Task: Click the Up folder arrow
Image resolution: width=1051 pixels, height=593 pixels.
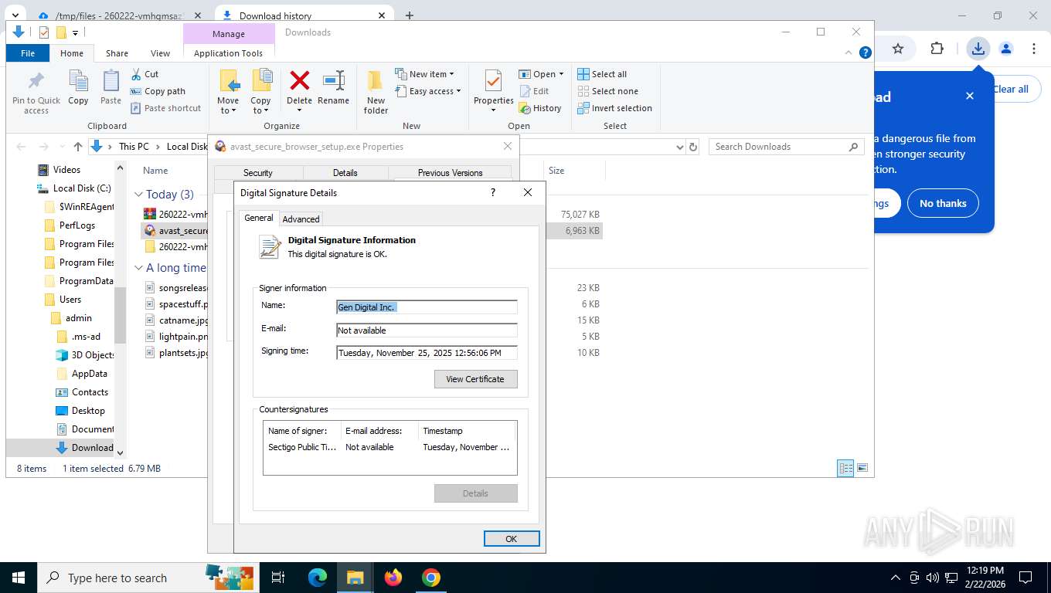Action: tap(78, 147)
